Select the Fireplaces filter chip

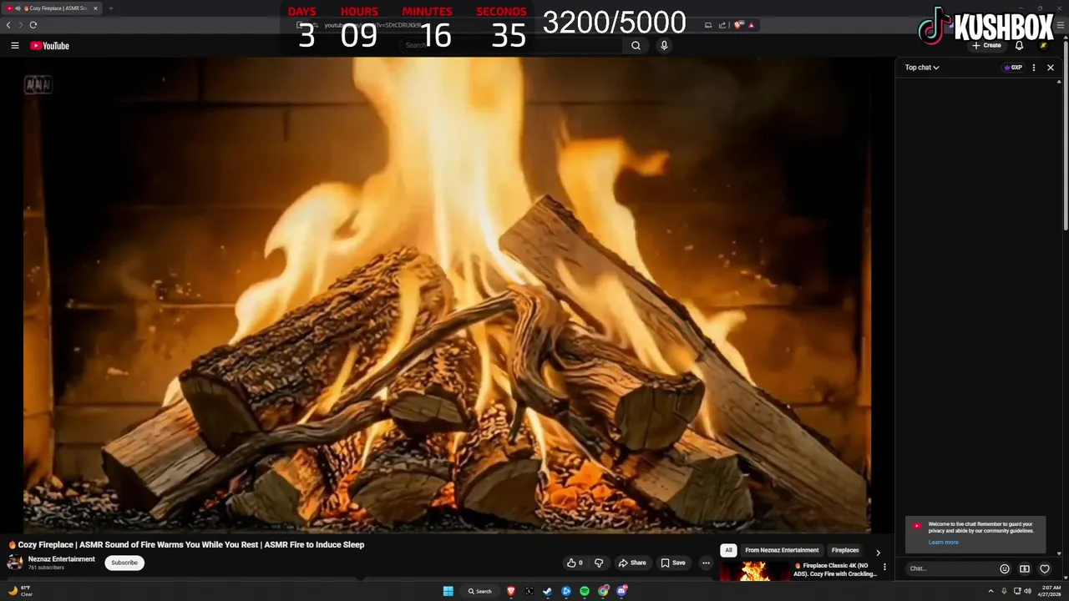pyautogui.click(x=845, y=550)
